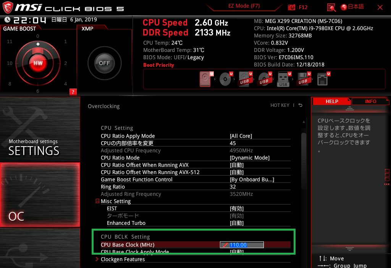Click the BIOS Ver E7C06IMS.110 text
The image size is (391, 268).
click(284, 57)
